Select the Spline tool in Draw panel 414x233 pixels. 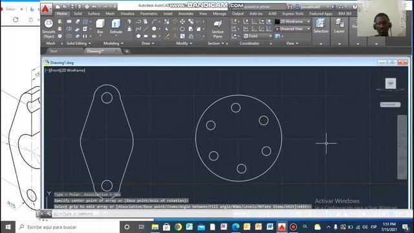coord(138,28)
